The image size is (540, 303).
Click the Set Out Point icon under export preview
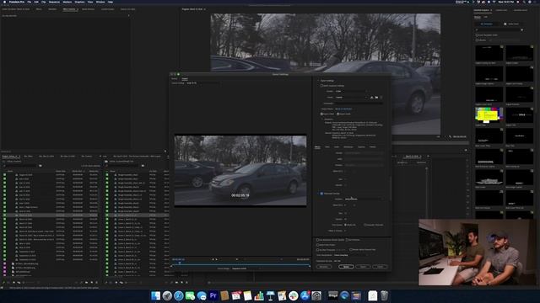coord(216,259)
